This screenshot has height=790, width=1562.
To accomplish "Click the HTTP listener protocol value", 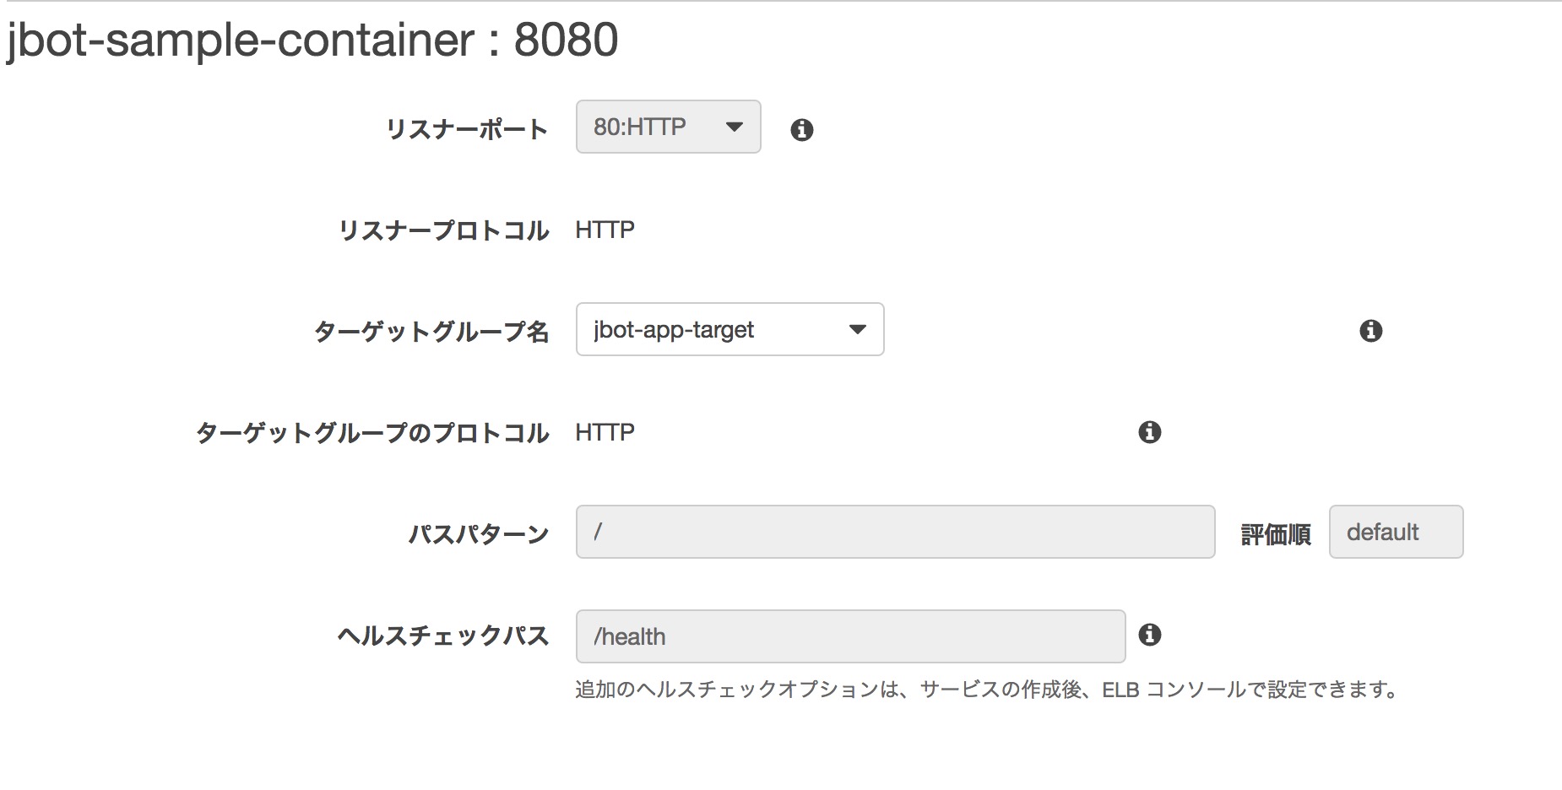I will [x=605, y=229].
